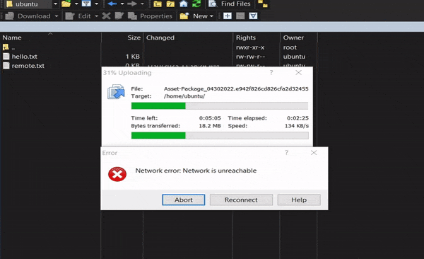Viewport: 424px width, 259px height.
Task: Click the 'Network is unreachable' error message
Action: [196, 171]
